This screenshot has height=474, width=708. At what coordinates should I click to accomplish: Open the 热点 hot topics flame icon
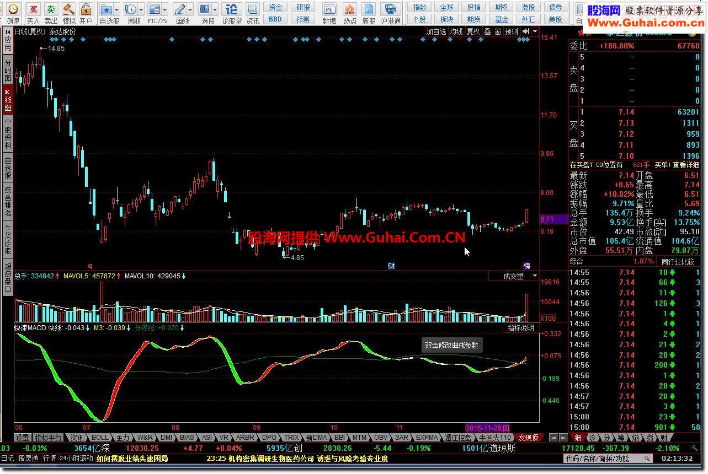[349, 9]
